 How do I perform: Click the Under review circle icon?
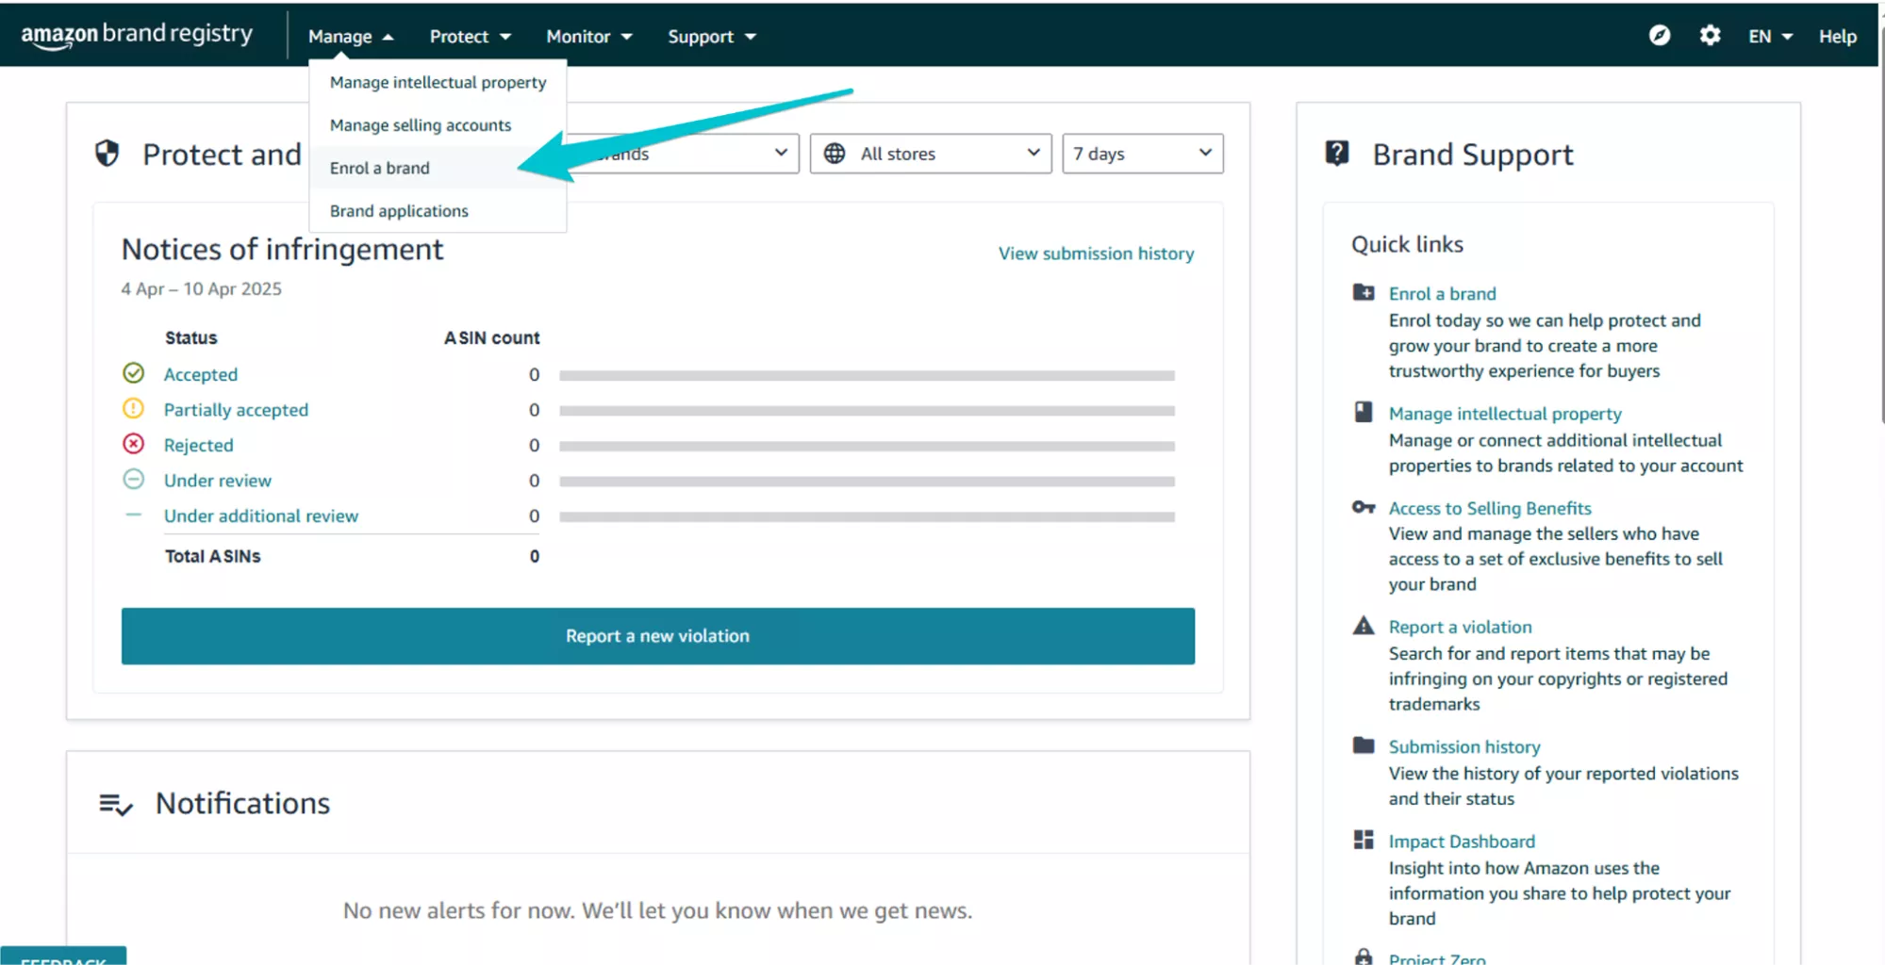tap(134, 480)
